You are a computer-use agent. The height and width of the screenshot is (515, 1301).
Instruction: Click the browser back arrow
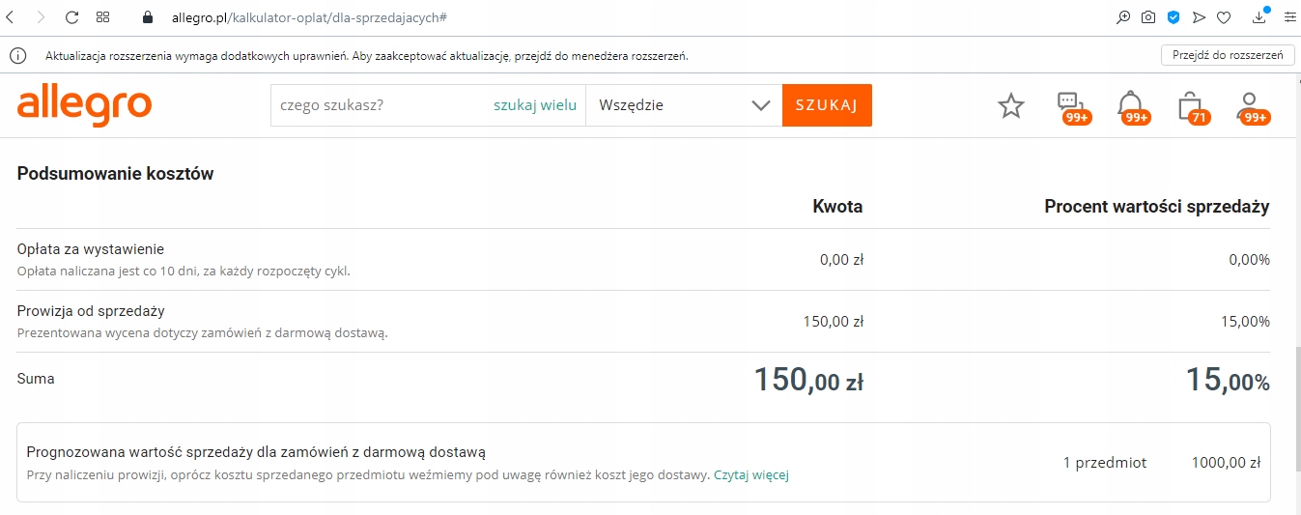[x=10, y=17]
